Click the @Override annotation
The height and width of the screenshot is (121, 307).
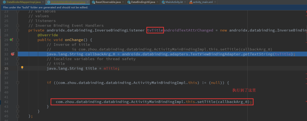pyautogui.click(x=48, y=35)
